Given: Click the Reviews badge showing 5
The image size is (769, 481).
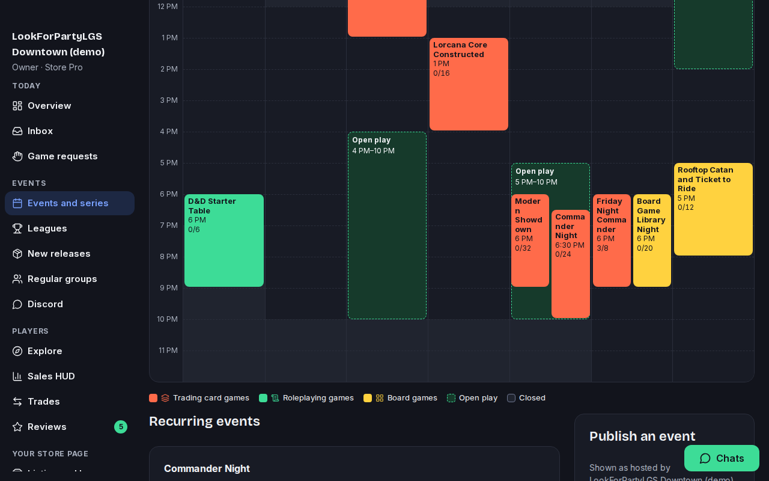Looking at the screenshot, I should pyautogui.click(x=121, y=427).
